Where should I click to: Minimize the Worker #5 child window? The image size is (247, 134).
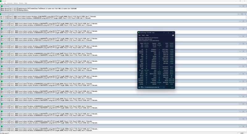240,44
